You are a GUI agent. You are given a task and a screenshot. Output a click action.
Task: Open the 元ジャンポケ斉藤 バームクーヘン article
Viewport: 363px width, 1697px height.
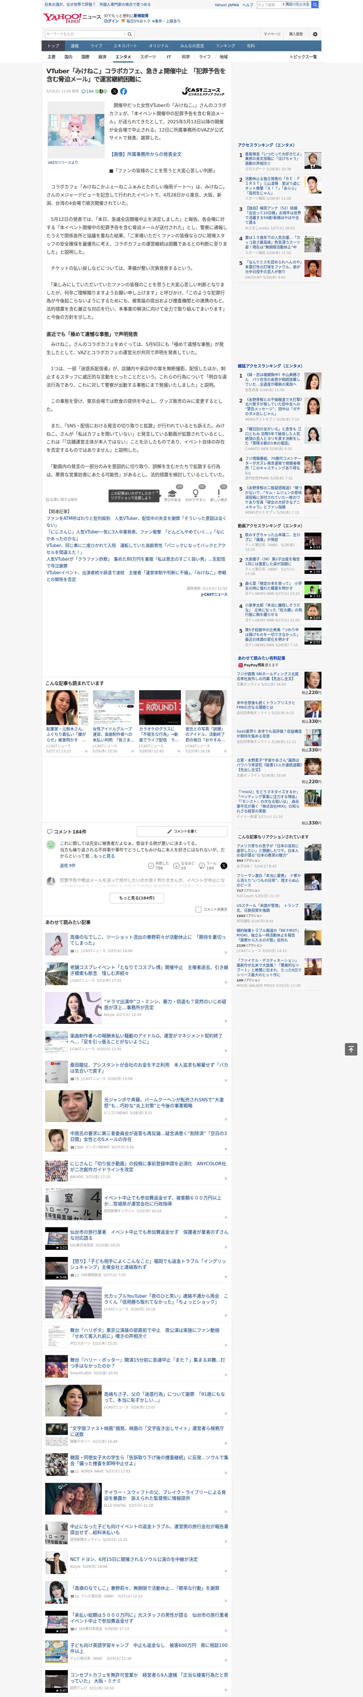tap(164, 1102)
